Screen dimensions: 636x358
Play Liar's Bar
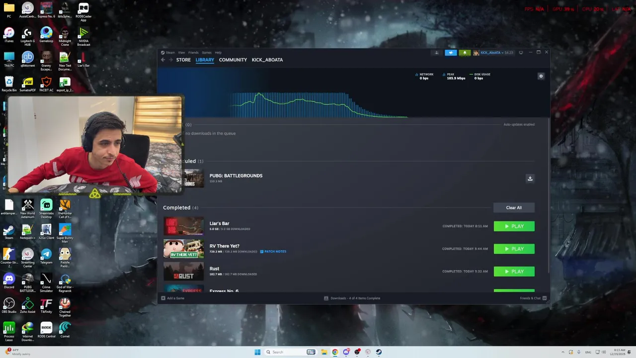click(x=514, y=226)
